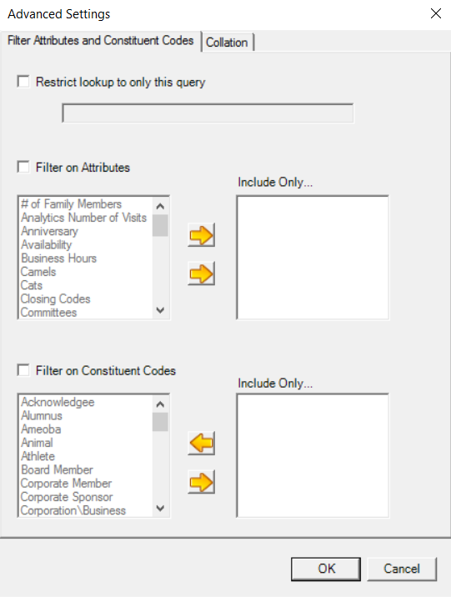Open Filter Attributes and Constituent Codes tab
Screen dimensions: 451x597
(x=101, y=40)
